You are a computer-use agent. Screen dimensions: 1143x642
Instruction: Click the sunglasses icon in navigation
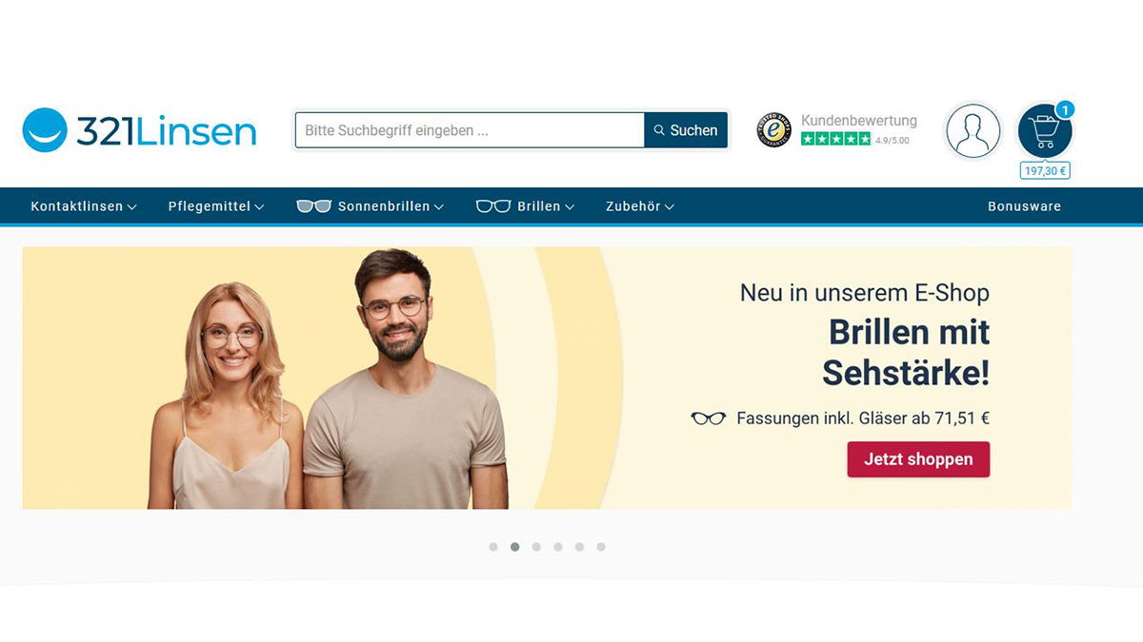pos(313,206)
